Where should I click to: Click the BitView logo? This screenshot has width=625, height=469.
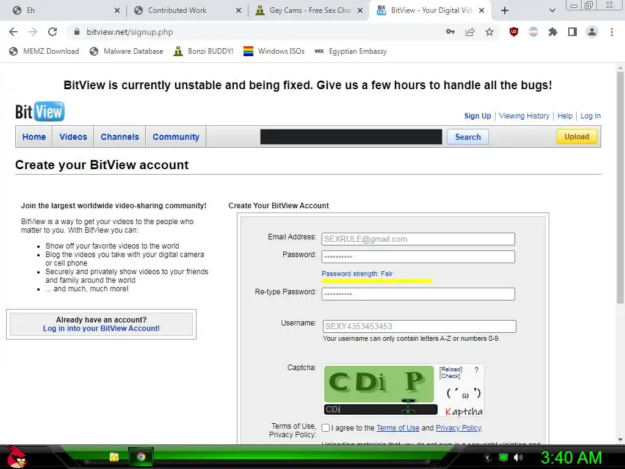pos(40,112)
